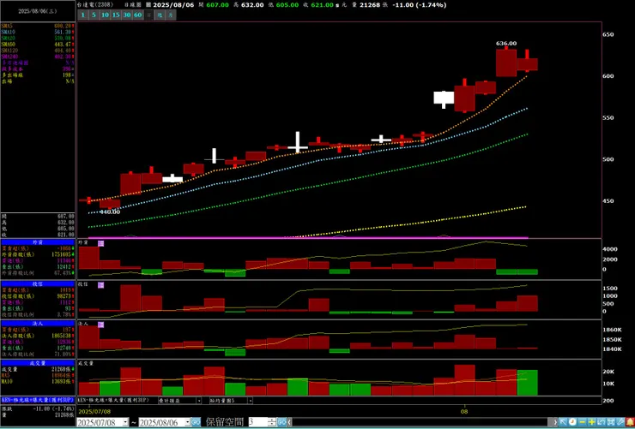
Task: Click the 20K volume axis label
Action: pyautogui.click(x=609, y=372)
